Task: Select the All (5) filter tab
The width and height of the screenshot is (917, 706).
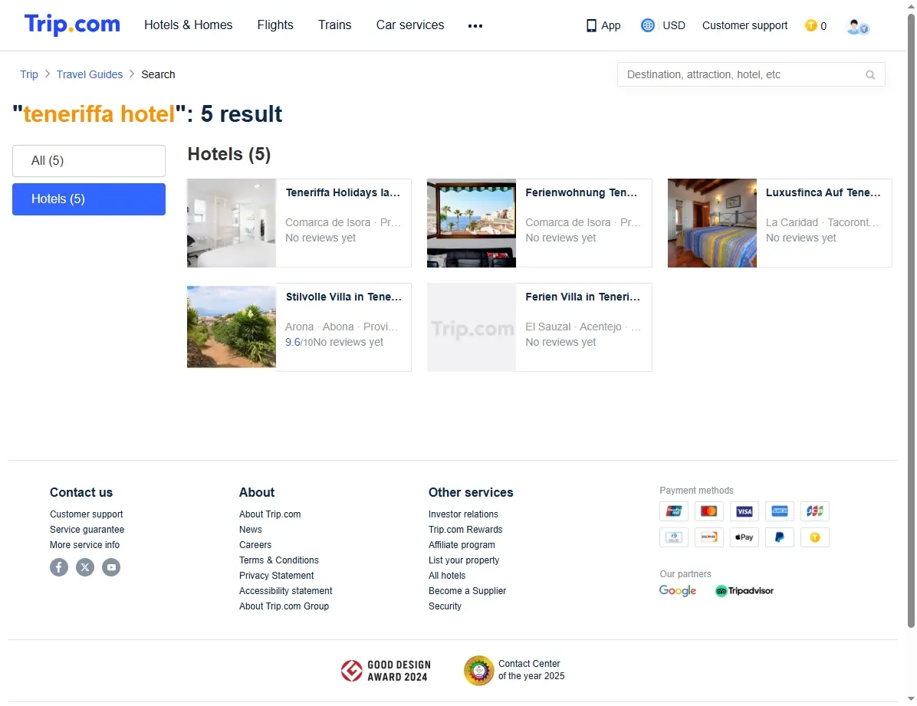Action: coord(89,161)
